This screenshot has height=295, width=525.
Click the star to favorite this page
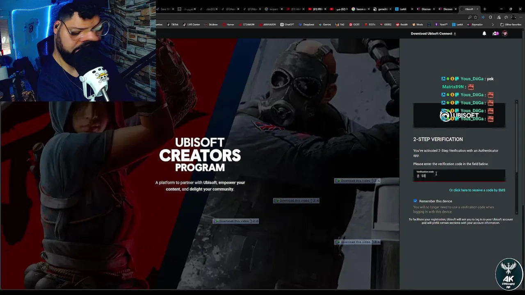(475, 17)
